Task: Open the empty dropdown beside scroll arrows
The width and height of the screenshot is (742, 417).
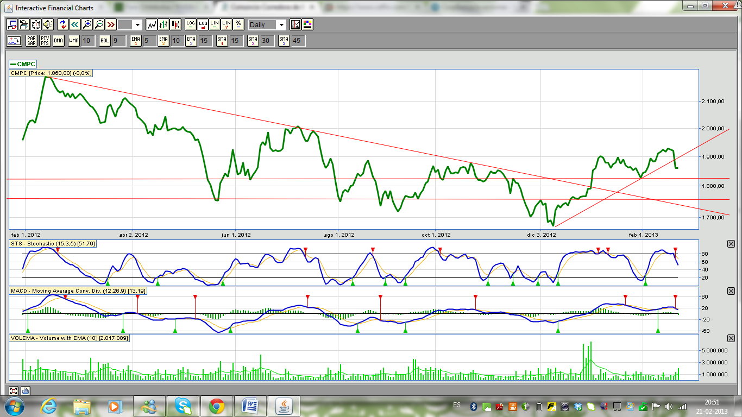Action: 130,24
